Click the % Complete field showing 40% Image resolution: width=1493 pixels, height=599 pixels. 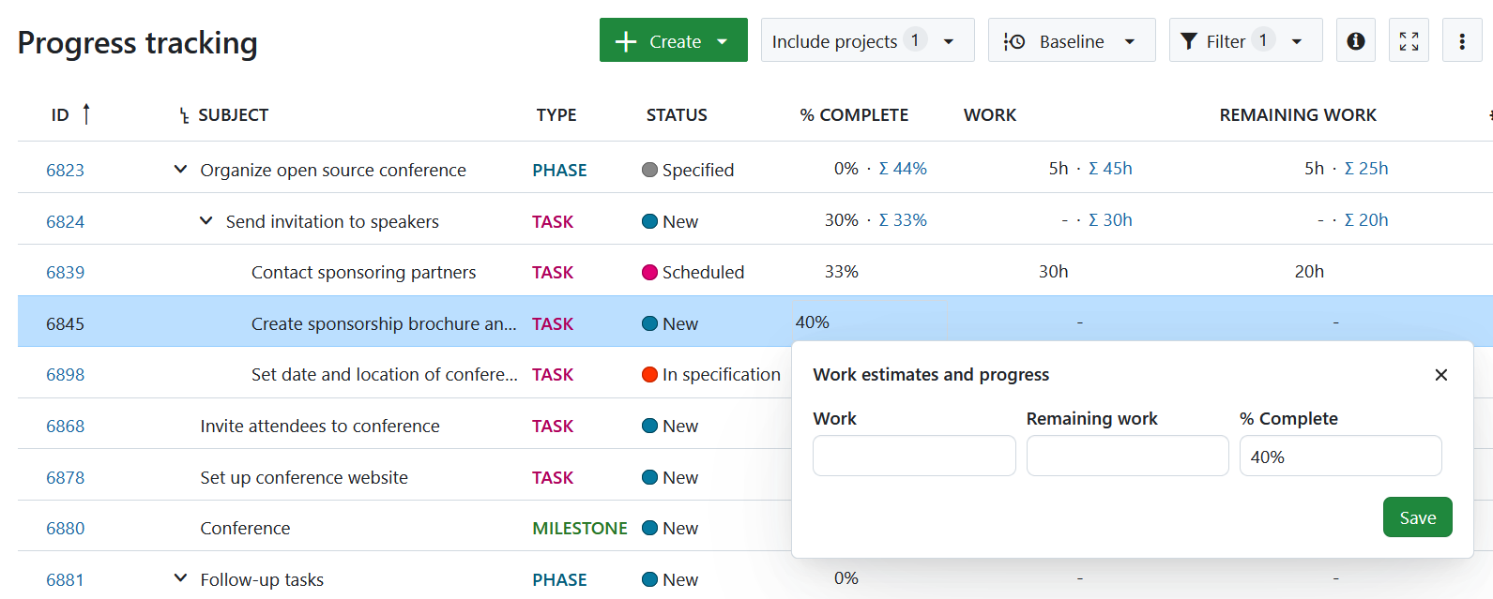point(1340,457)
